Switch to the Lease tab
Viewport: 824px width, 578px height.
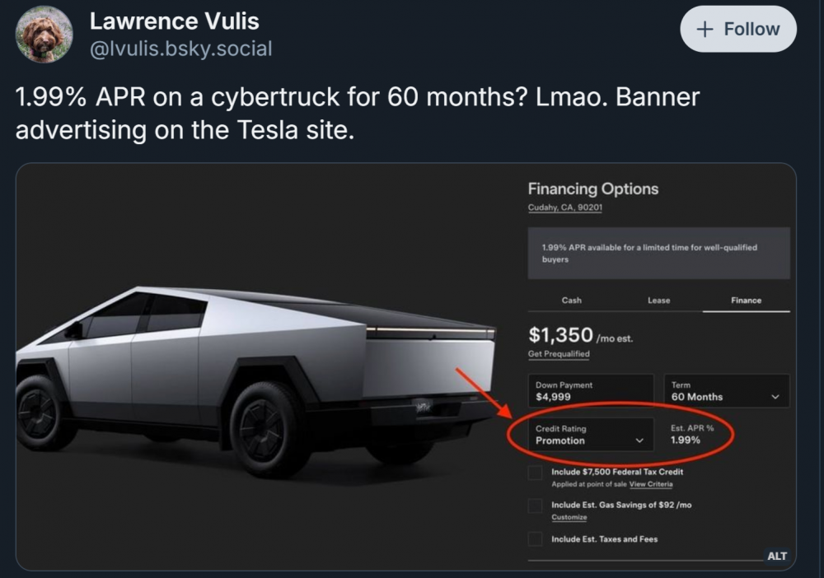point(658,301)
